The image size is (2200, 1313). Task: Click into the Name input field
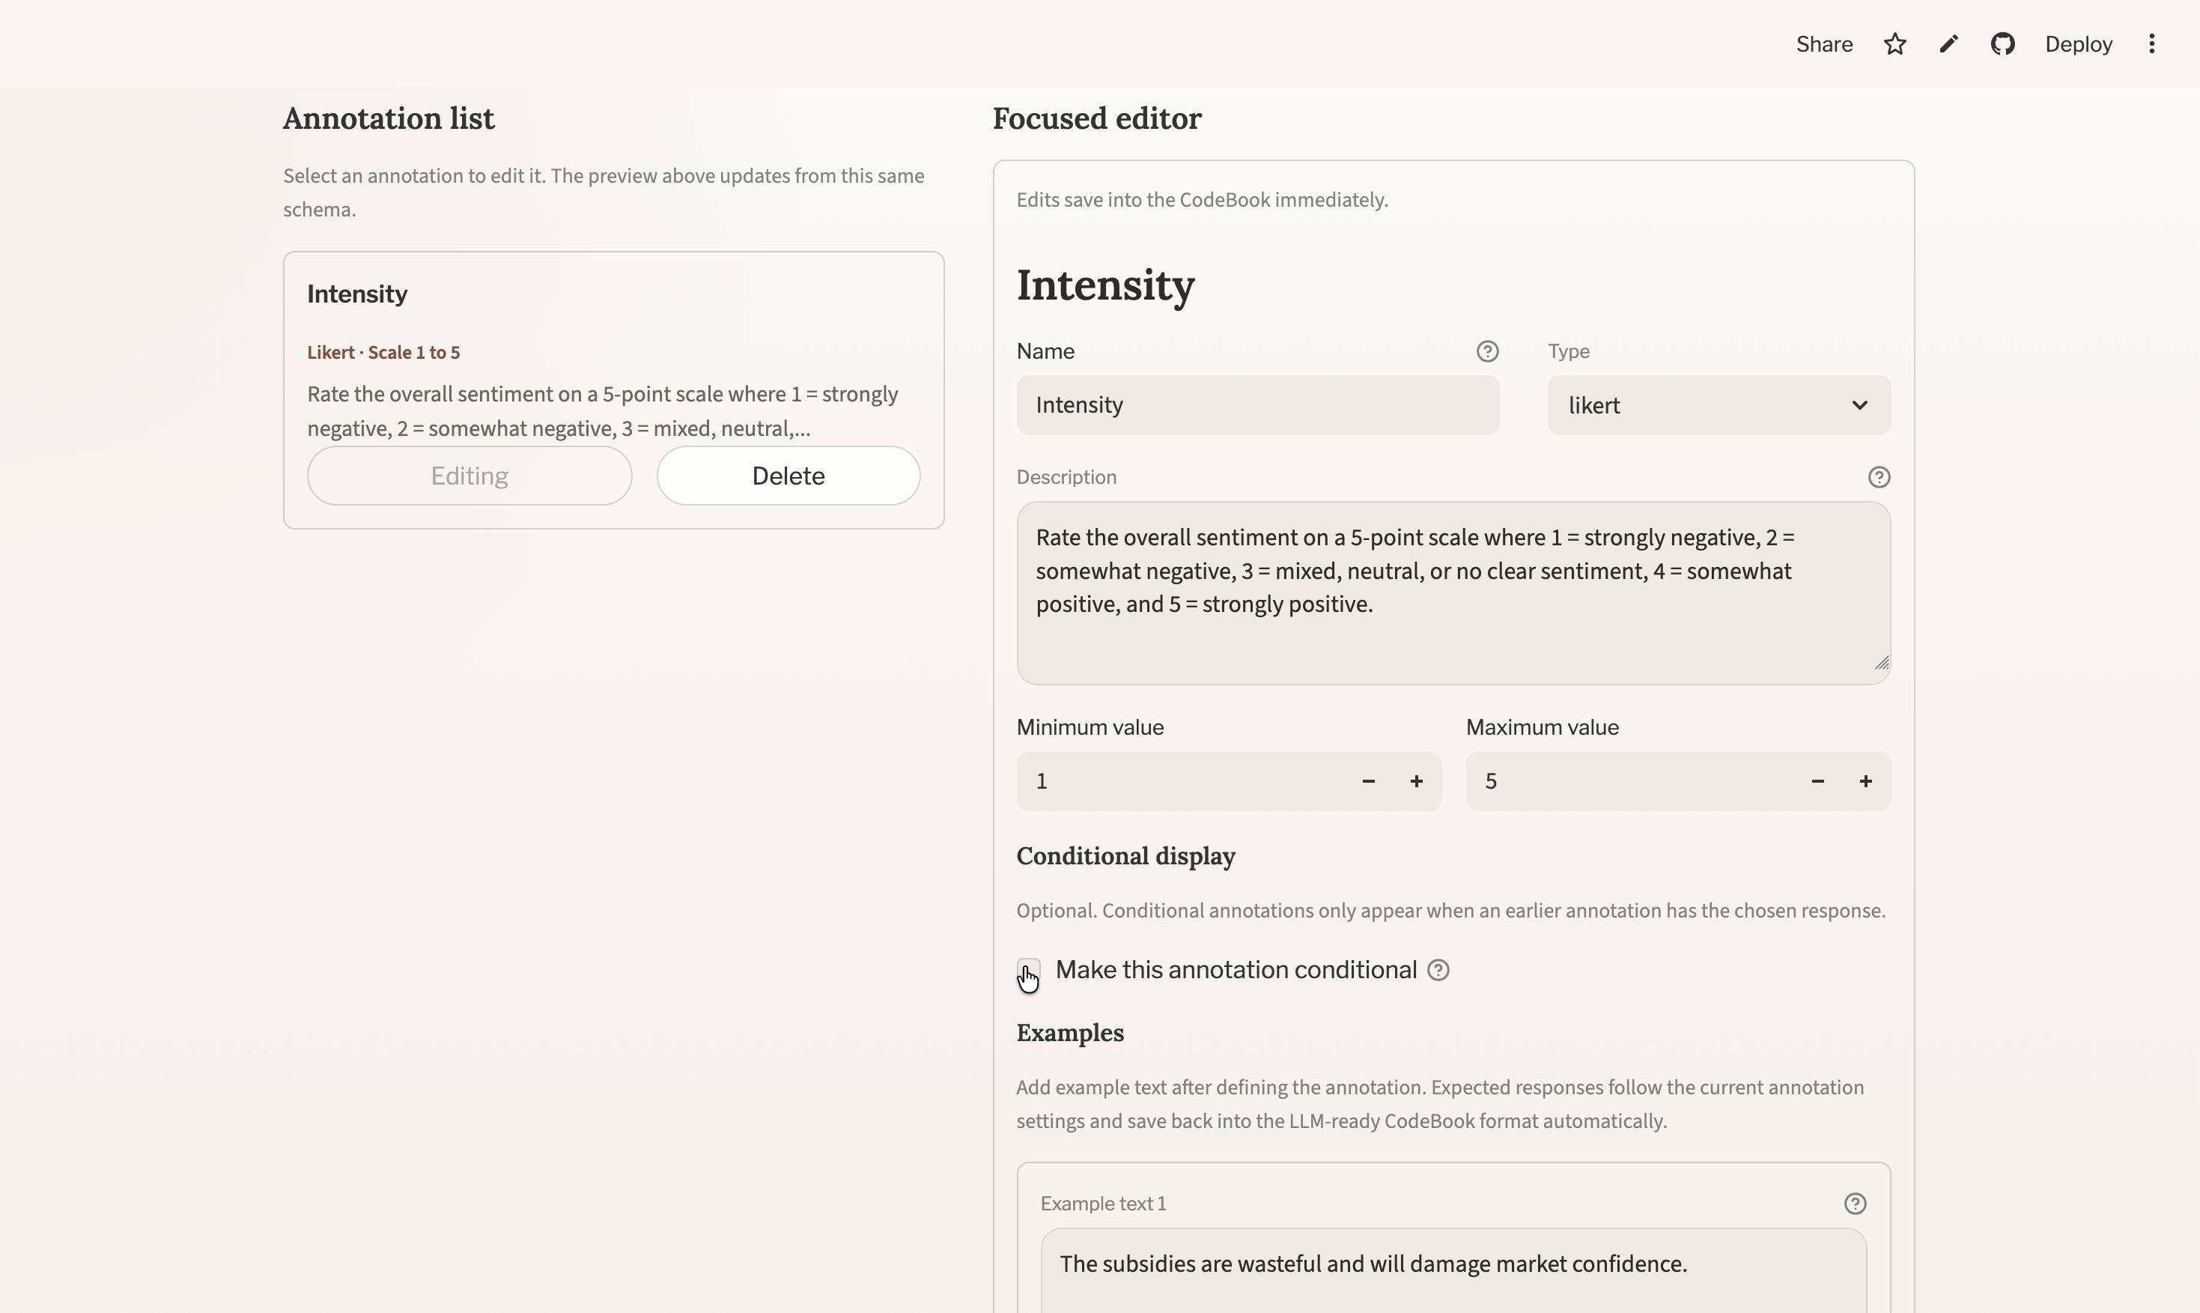pyautogui.click(x=1258, y=405)
